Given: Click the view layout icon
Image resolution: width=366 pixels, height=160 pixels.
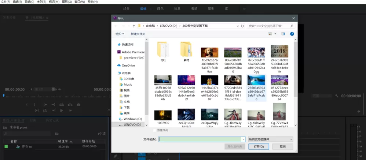Looking at the screenshot, I should (270, 34).
